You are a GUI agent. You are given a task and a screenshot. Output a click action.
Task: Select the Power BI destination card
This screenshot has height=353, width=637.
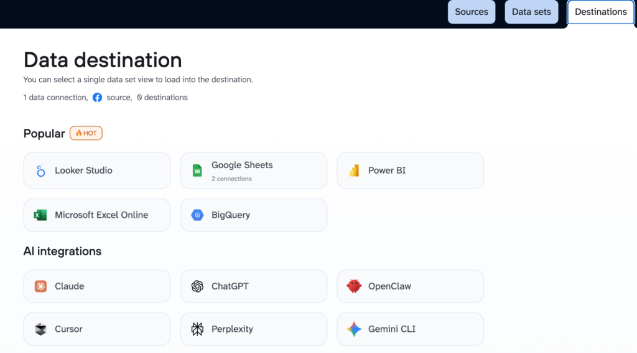[x=411, y=171]
